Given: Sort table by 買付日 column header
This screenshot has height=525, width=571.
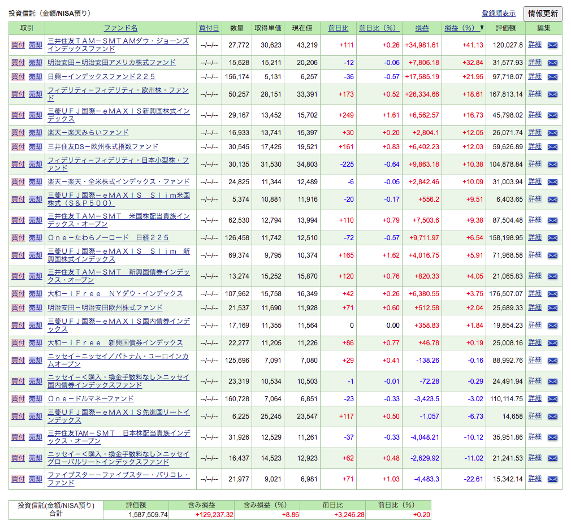Looking at the screenshot, I should 209,28.
